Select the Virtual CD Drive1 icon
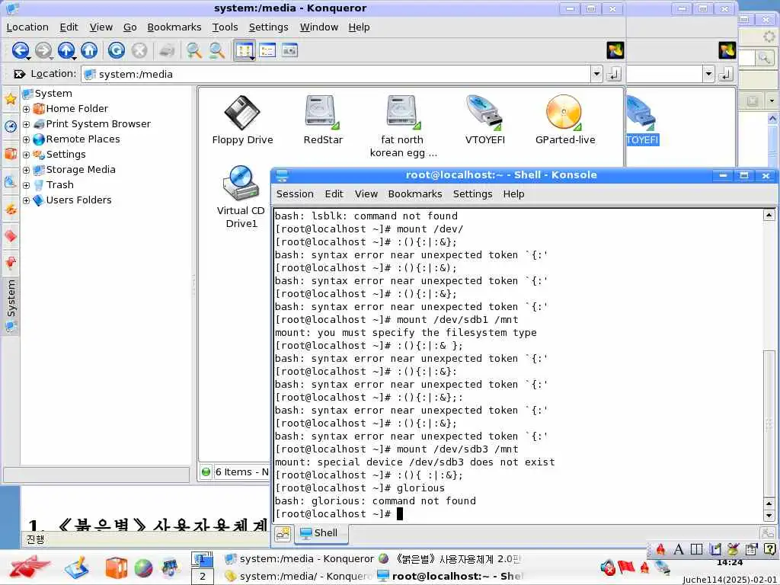 pos(241,197)
